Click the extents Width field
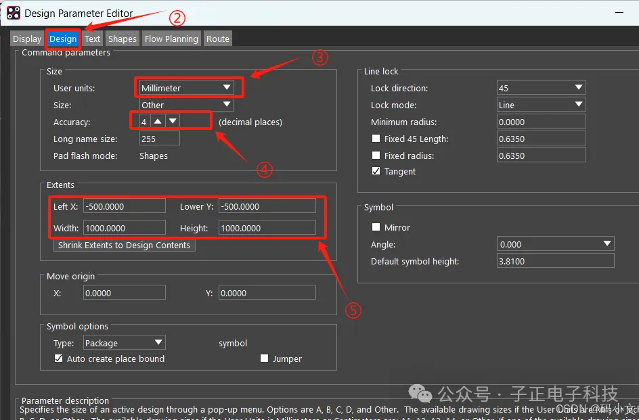The height and width of the screenshot is (420, 639). [125, 228]
